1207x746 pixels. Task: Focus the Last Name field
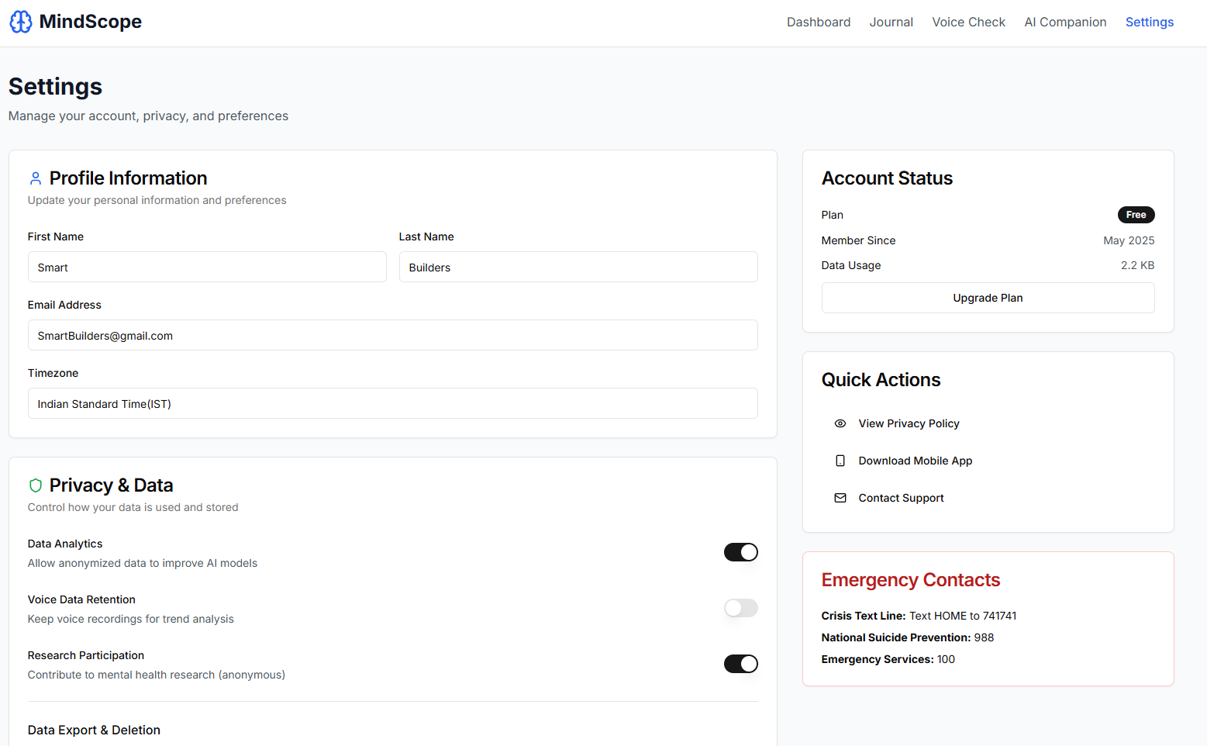pyautogui.click(x=578, y=267)
